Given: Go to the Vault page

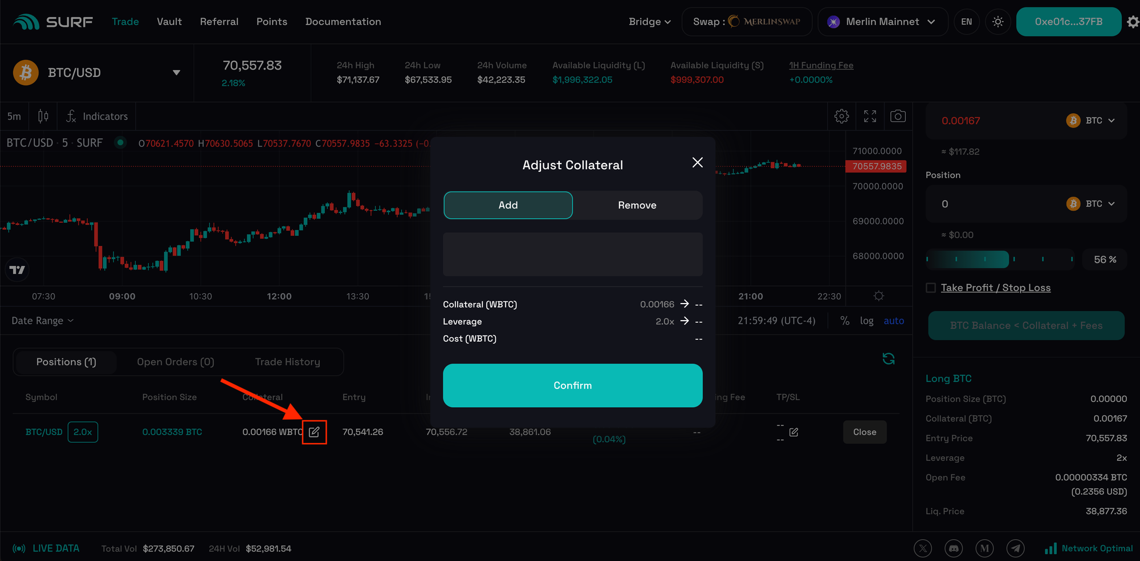Looking at the screenshot, I should click(169, 22).
